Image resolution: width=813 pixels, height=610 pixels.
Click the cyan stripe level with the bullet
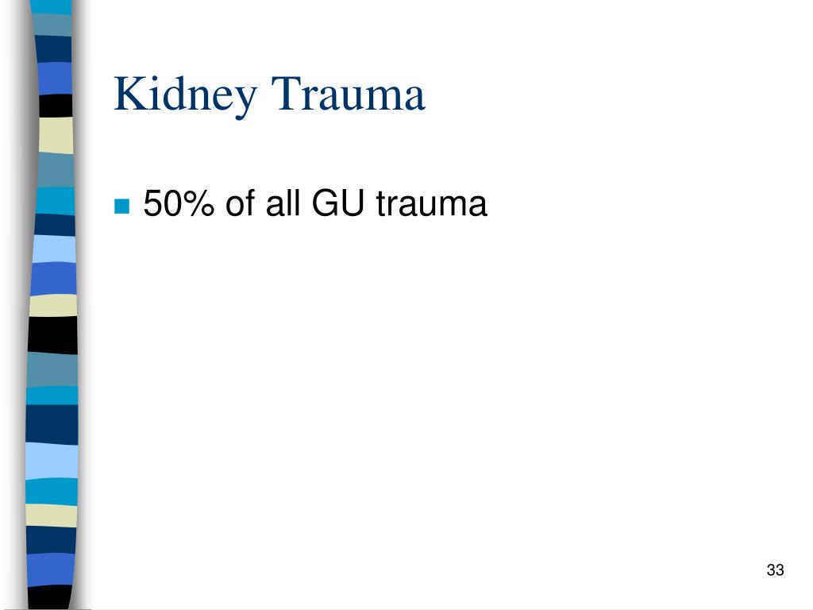55,201
